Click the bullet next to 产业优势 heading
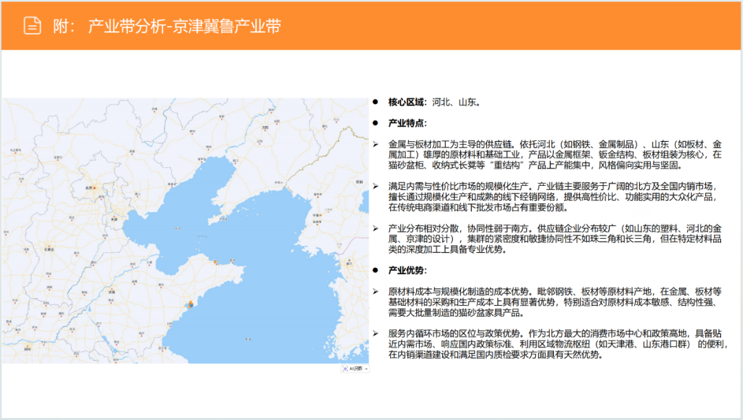The image size is (743, 420). point(374,269)
